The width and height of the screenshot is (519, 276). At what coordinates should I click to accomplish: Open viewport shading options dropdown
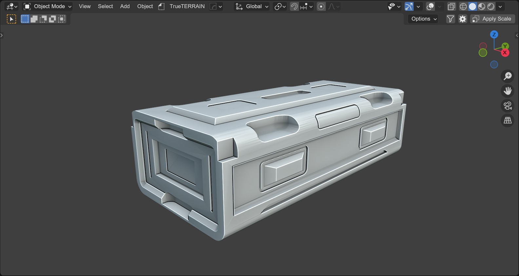click(500, 6)
